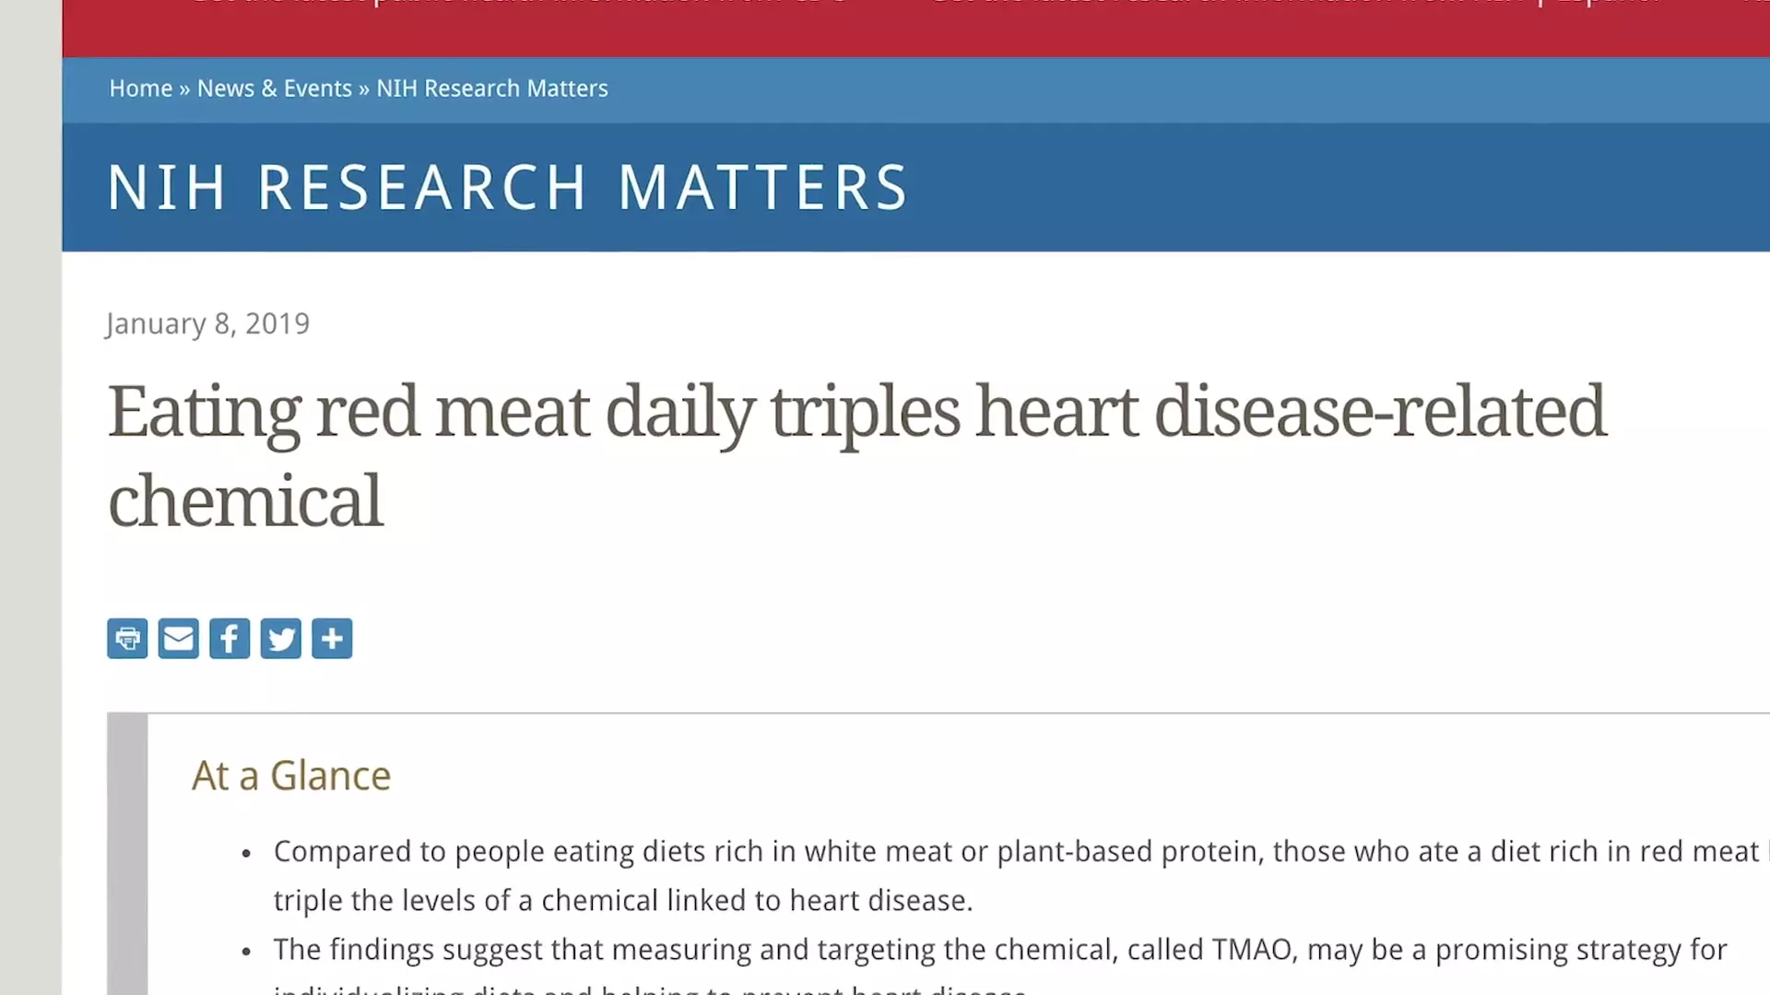Click the first '»' breadcrumb separator

click(x=184, y=89)
